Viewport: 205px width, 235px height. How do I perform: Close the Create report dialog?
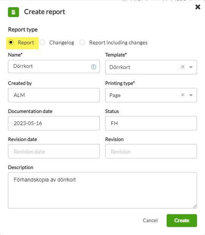tap(198, 7)
